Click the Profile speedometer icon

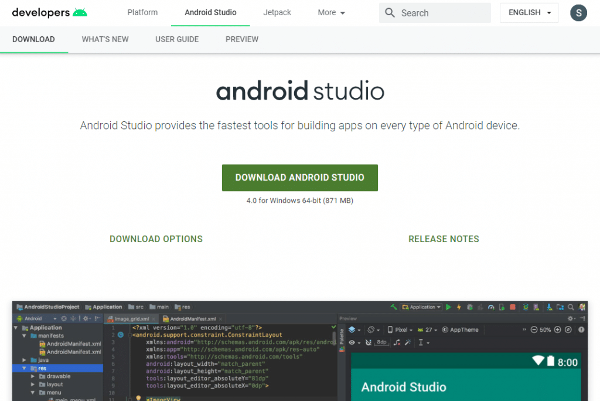pyautogui.click(x=492, y=307)
